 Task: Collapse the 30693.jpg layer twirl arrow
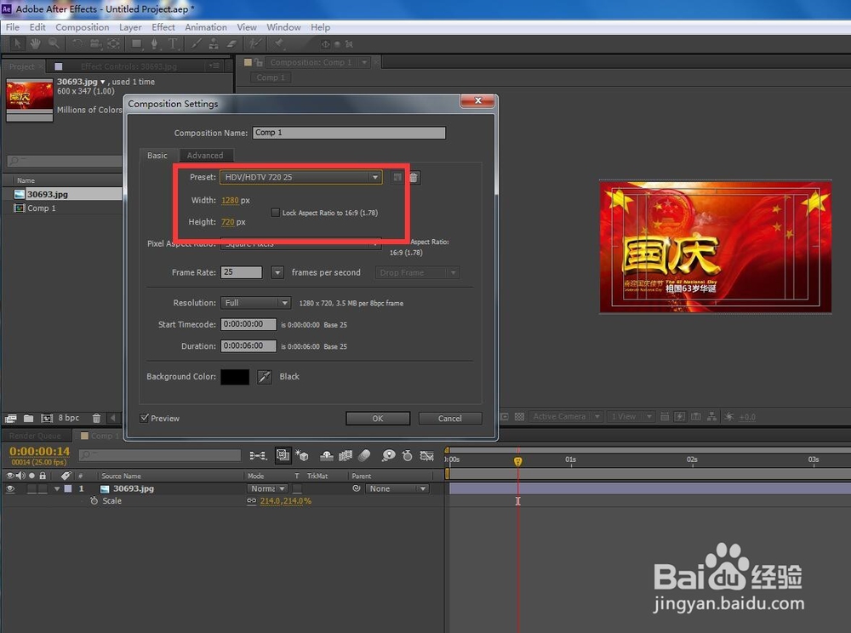pos(56,488)
